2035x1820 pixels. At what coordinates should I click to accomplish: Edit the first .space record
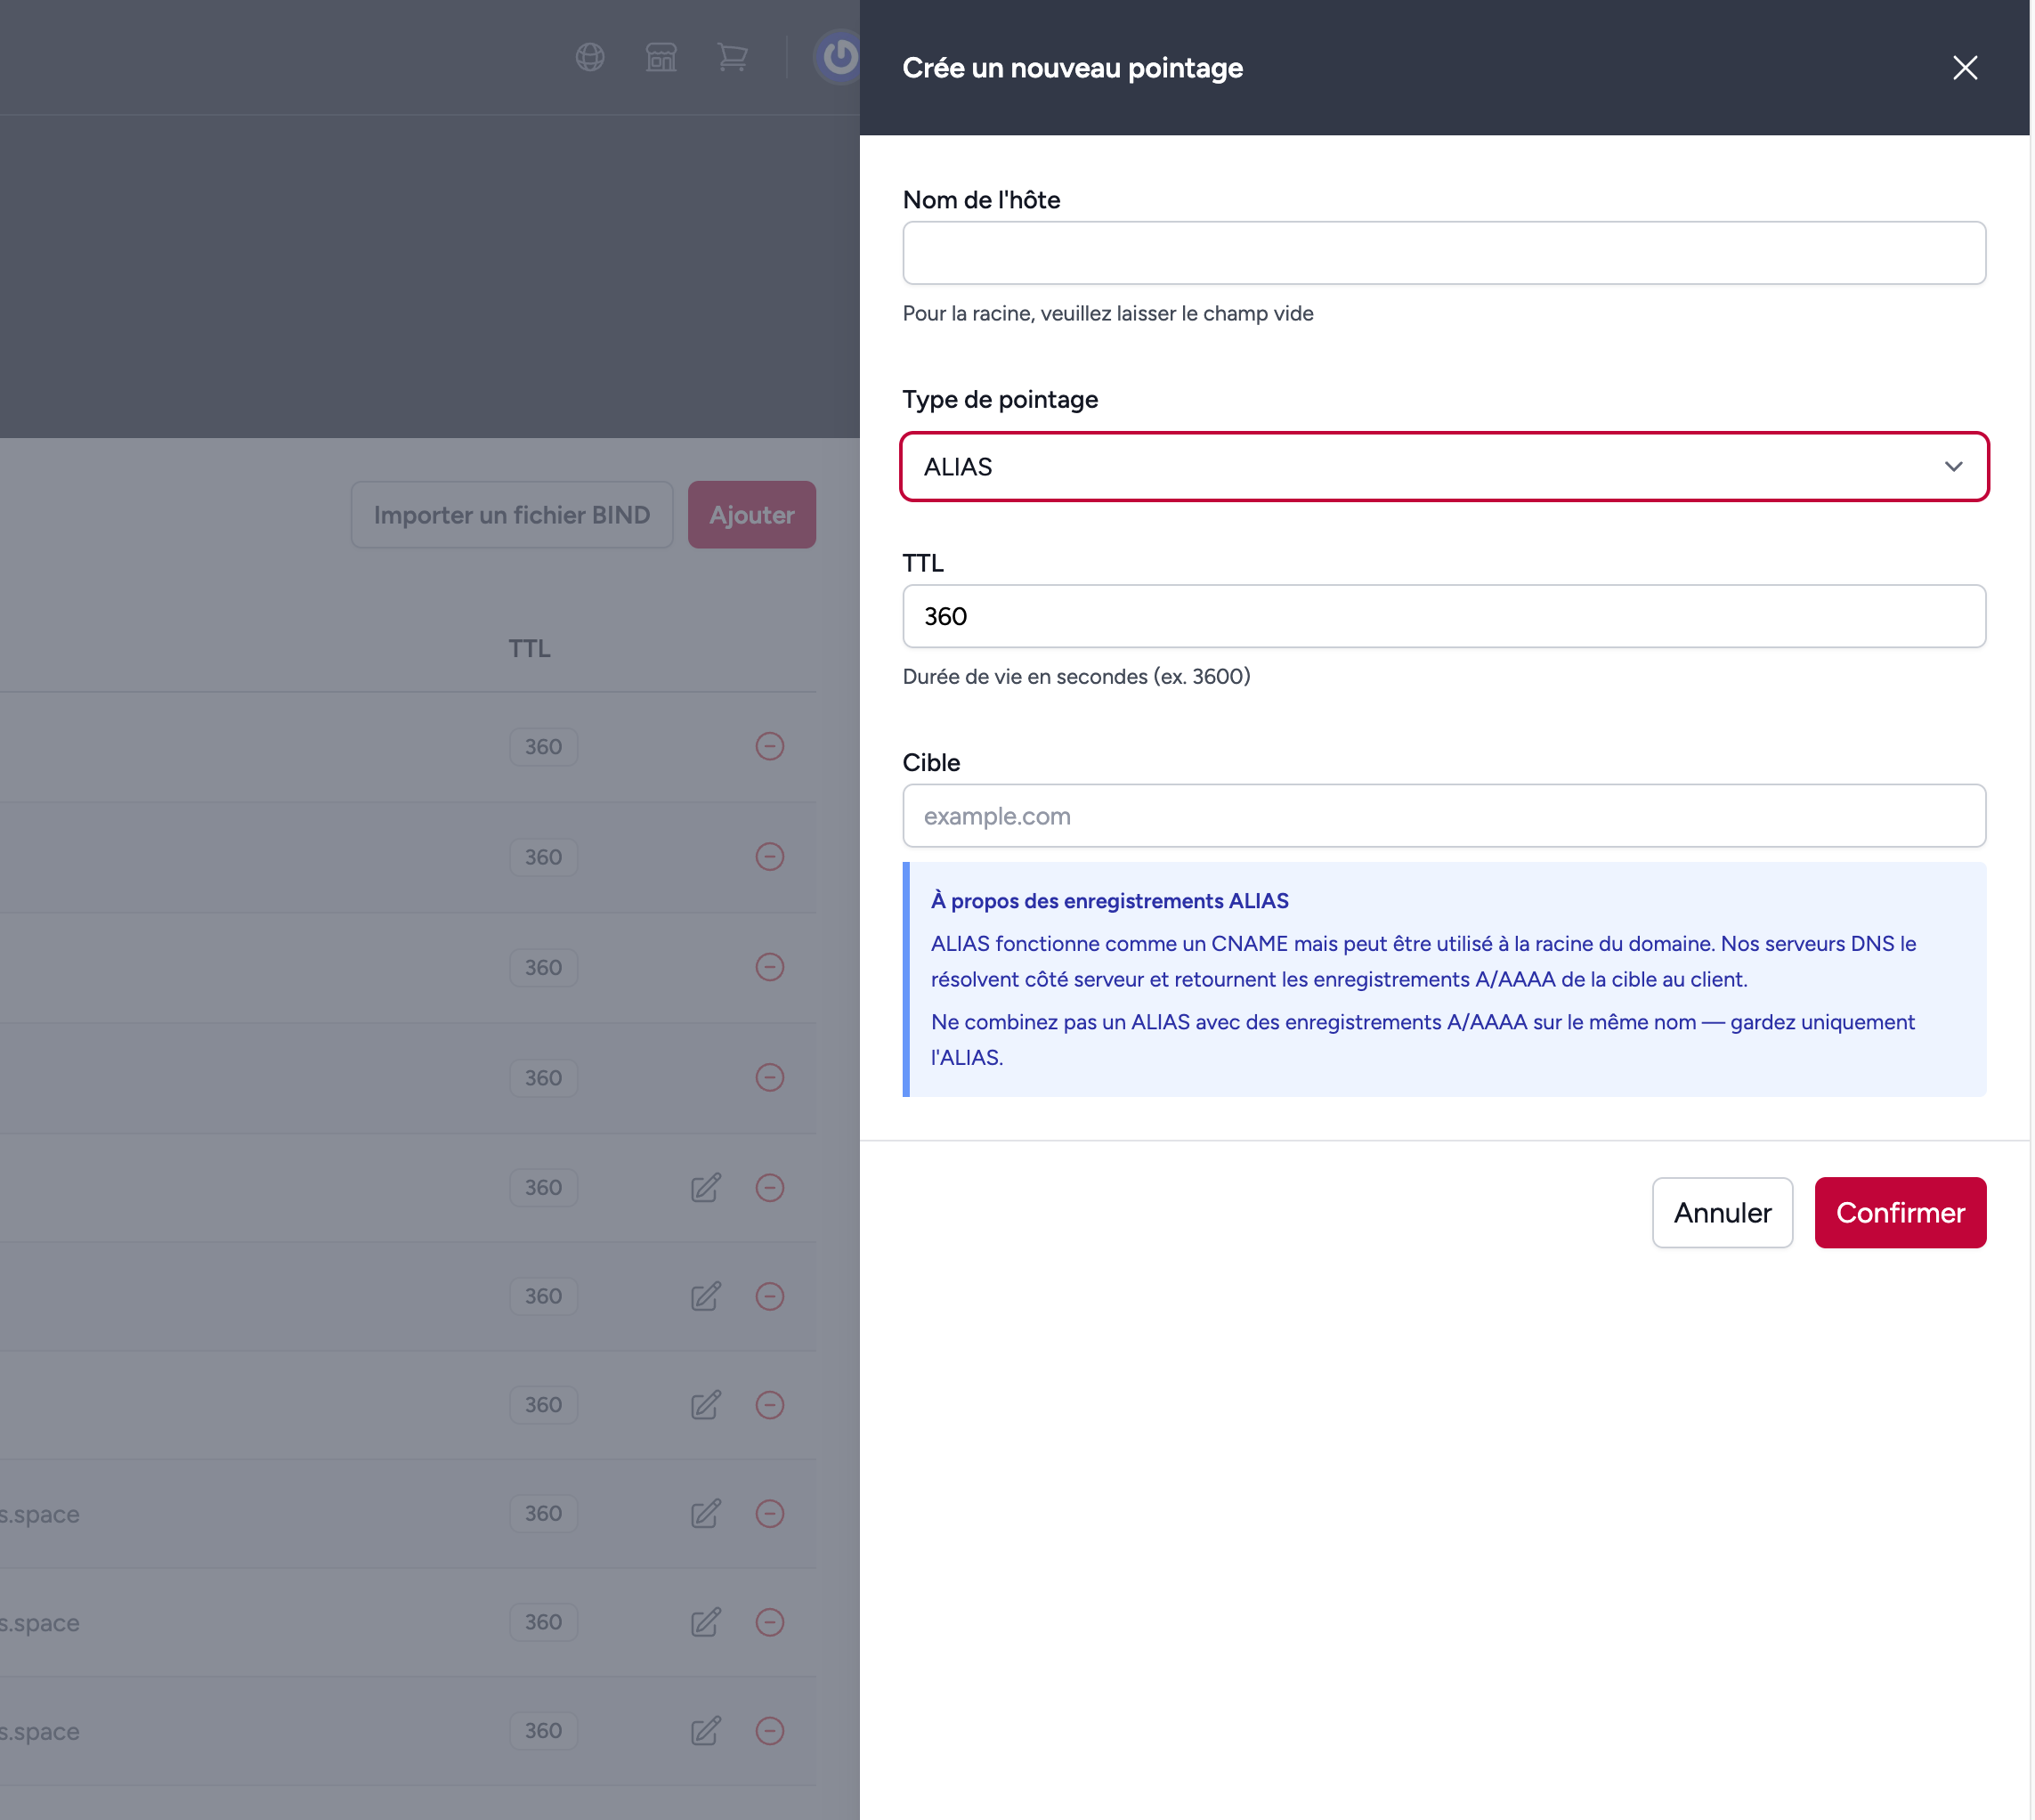[x=706, y=1513]
